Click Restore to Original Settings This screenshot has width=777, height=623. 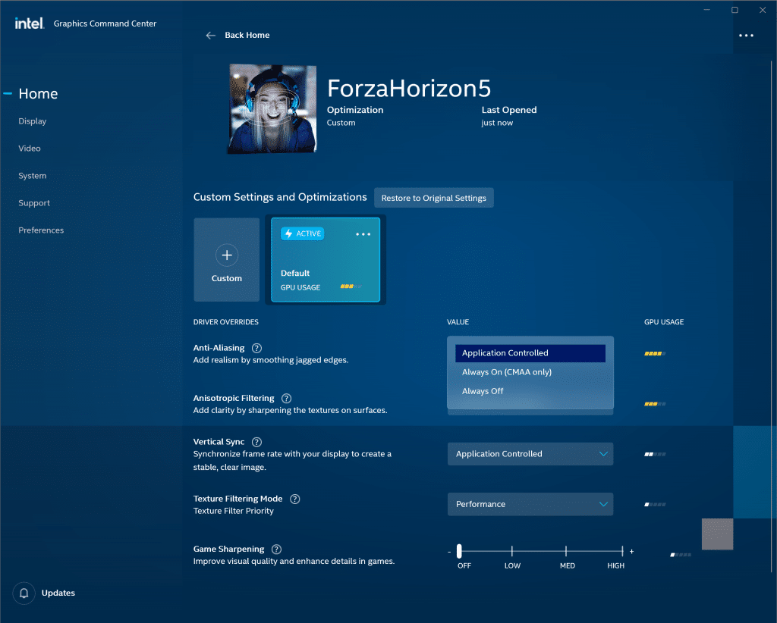click(433, 198)
